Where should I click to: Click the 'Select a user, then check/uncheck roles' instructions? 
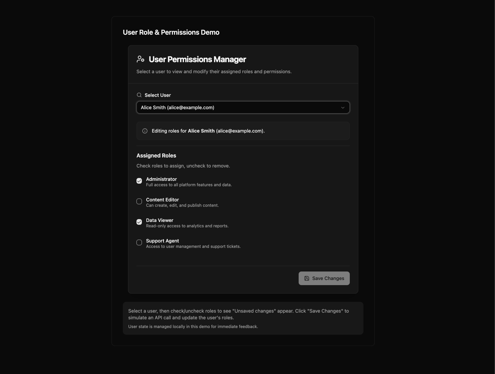[x=238, y=314]
